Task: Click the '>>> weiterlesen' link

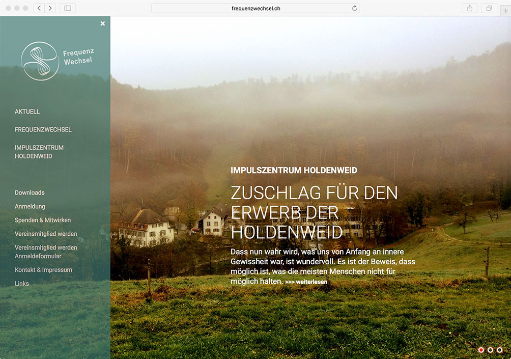Action: click(306, 282)
